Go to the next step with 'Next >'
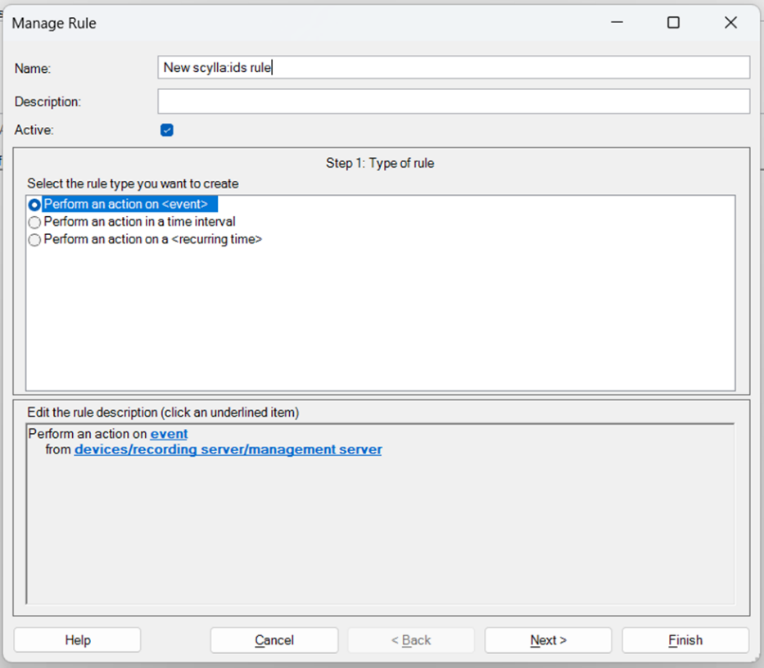Viewport: 764px width, 668px height. pos(548,640)
